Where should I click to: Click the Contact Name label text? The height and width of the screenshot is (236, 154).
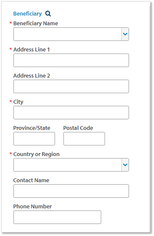31,180
